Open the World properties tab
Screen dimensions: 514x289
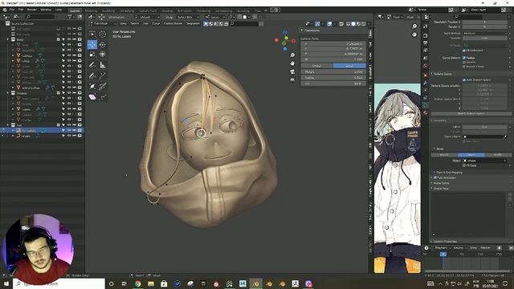coord(426,66)
